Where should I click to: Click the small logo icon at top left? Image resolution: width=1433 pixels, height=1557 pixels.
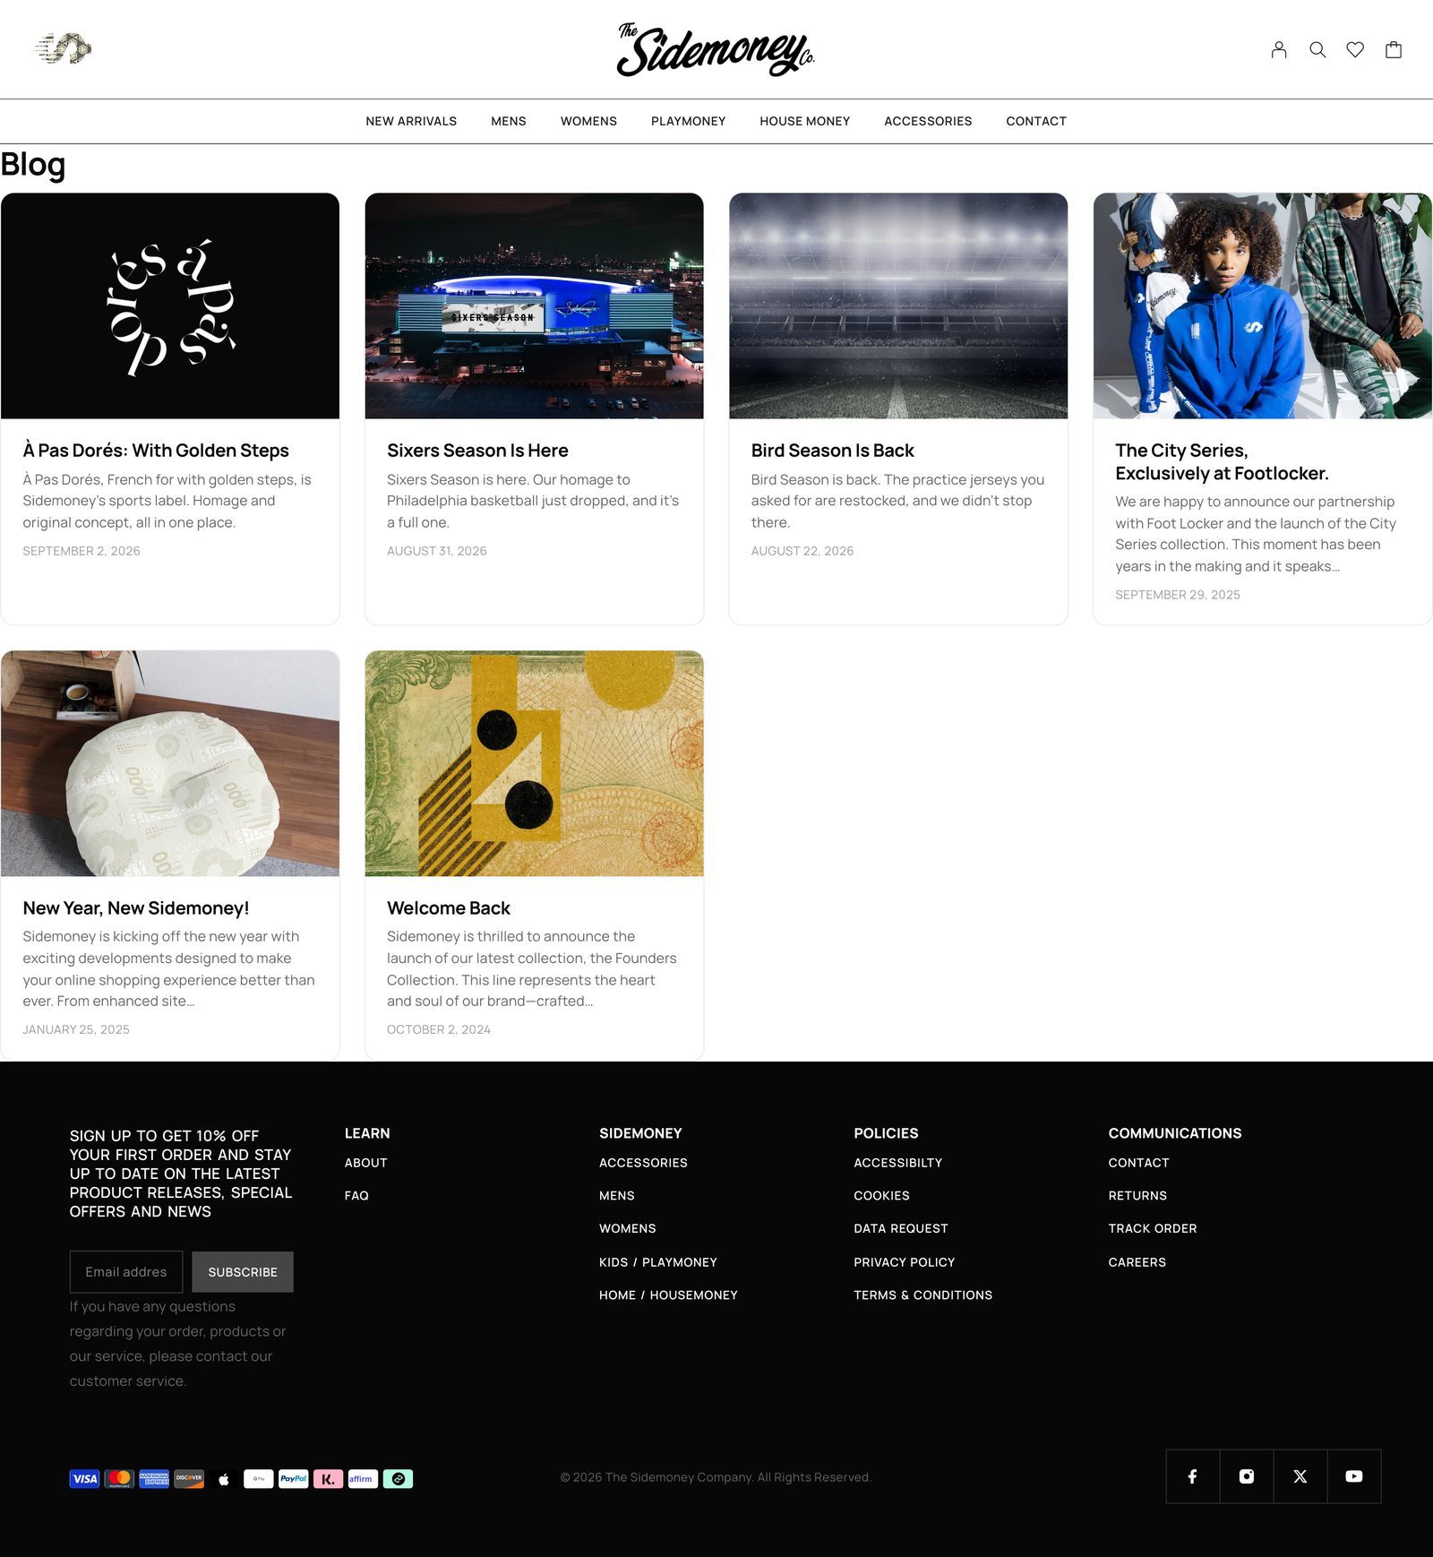[x=63, y=48]
